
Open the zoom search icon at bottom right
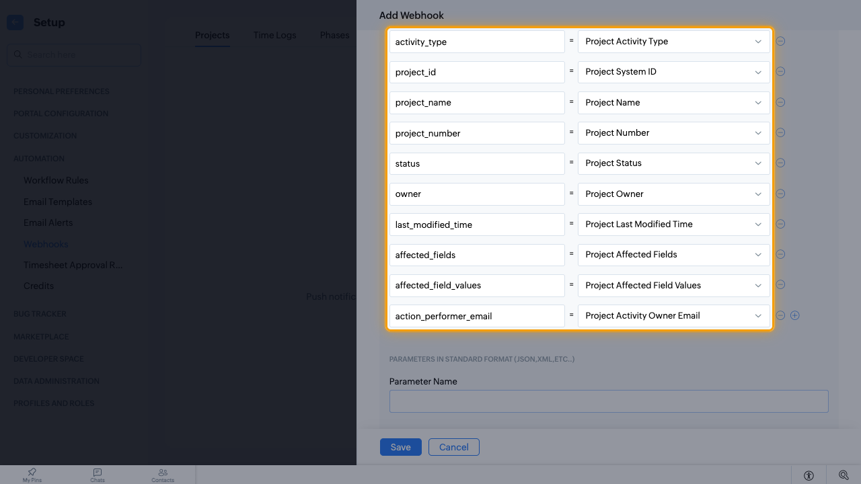pyautogui.click(x=844, y=475)
